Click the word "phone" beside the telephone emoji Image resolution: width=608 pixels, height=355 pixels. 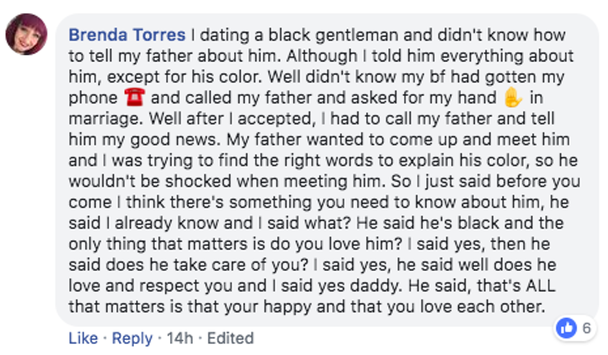[x=93, y=98]
